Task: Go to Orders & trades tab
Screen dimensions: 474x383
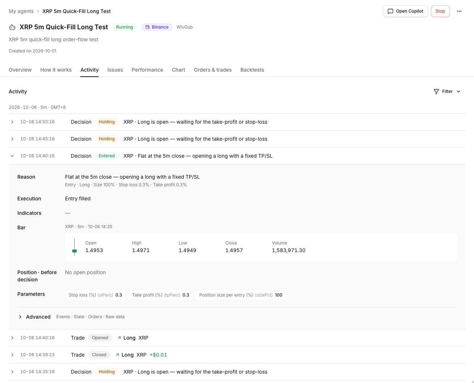Action: tap(213, 70)
